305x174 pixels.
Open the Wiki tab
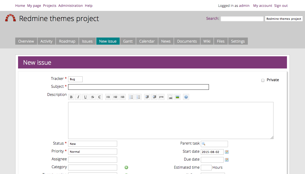pos(207,41)
